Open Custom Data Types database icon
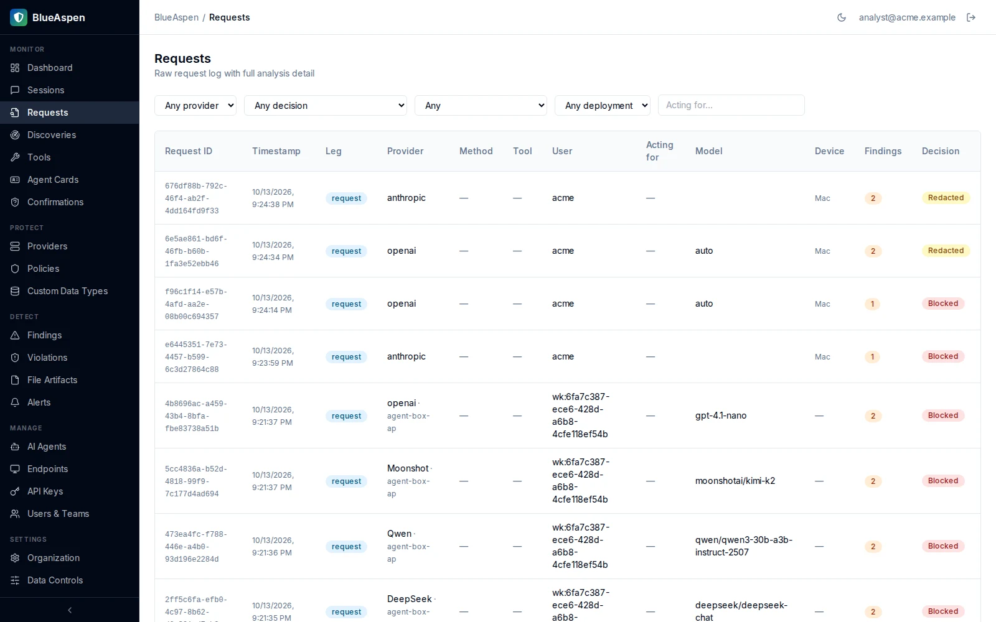The image size is (996, 622). pos(15,291)
